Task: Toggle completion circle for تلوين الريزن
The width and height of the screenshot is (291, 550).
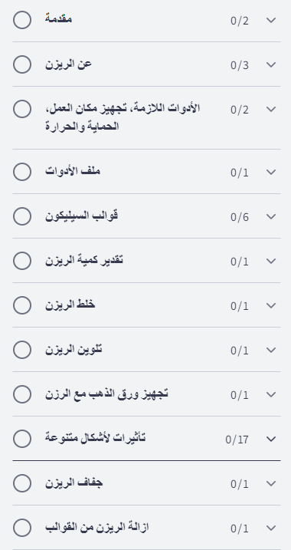Action: click(22, 350)
